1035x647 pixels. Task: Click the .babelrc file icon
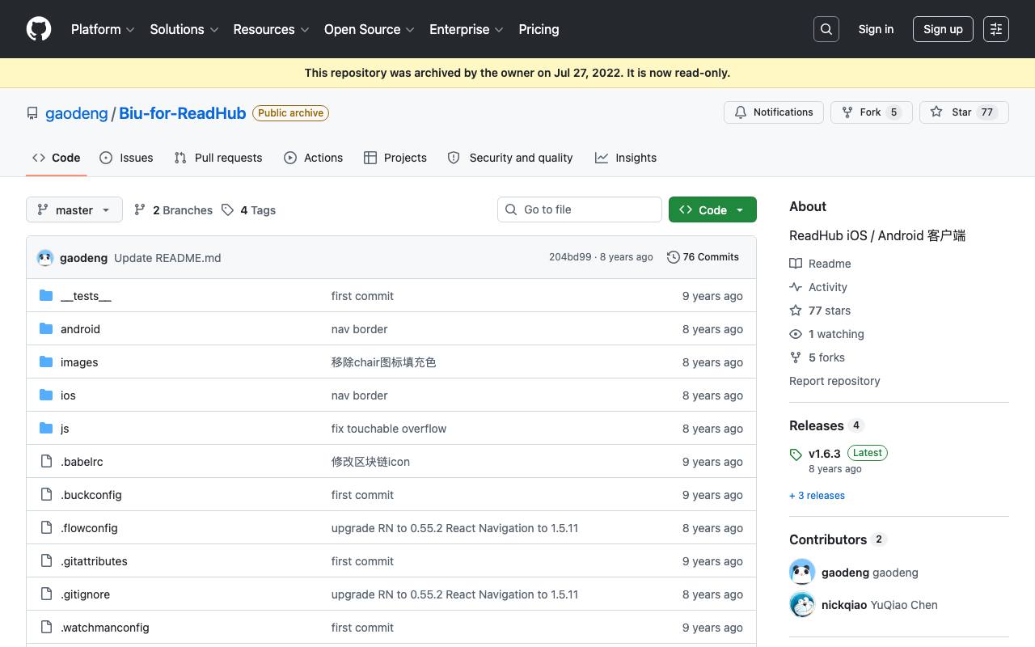pyautogui.click(x=46, y=462)
